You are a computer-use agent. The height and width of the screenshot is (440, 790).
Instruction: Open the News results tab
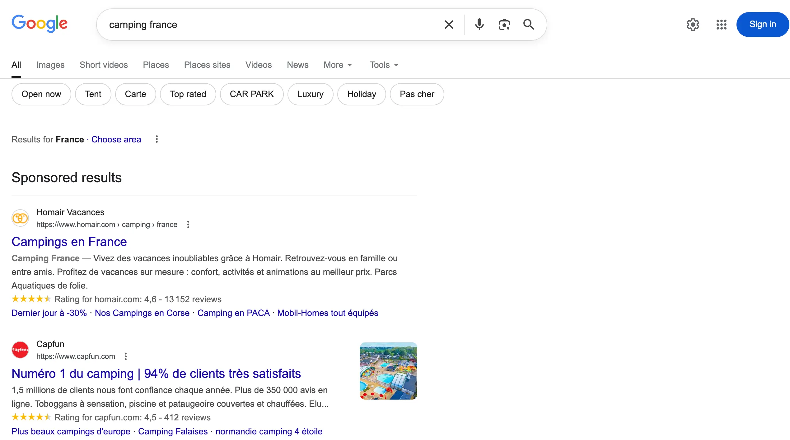pos(297,65)
